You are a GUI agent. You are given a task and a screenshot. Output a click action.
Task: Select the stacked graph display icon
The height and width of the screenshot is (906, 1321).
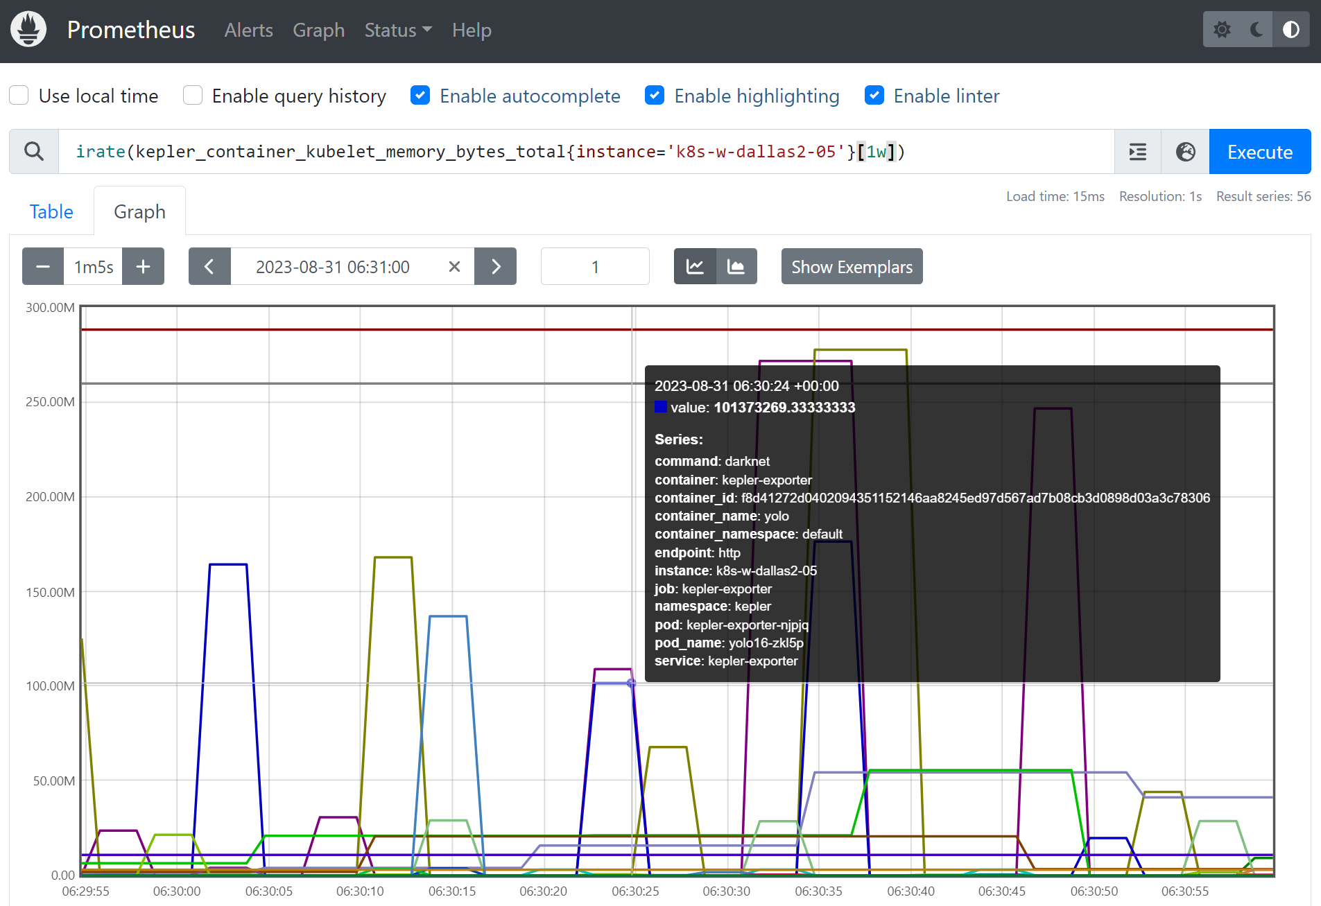[x=736, y=266]
